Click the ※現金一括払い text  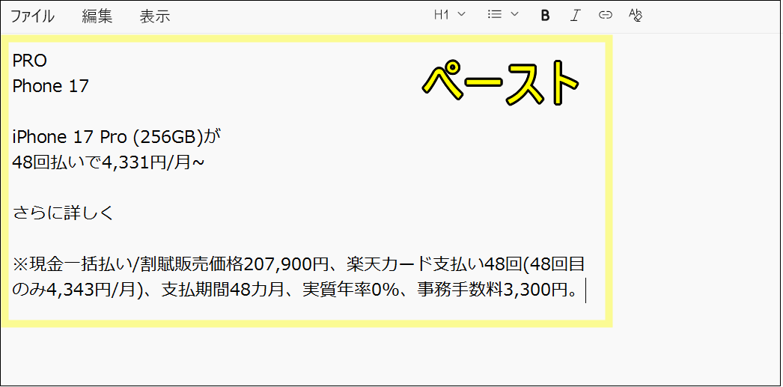tap(71, 264)
